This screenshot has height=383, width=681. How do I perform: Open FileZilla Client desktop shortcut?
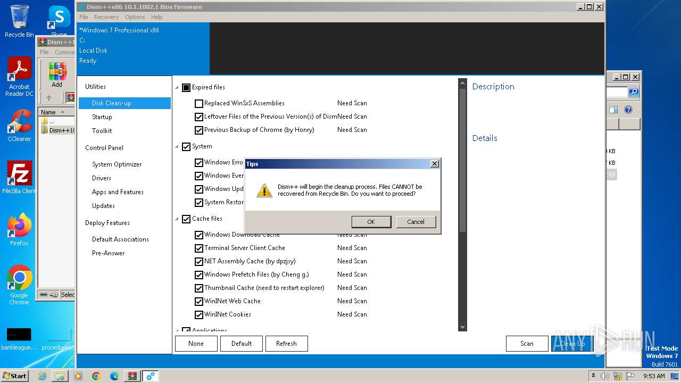tap(19, 177)
